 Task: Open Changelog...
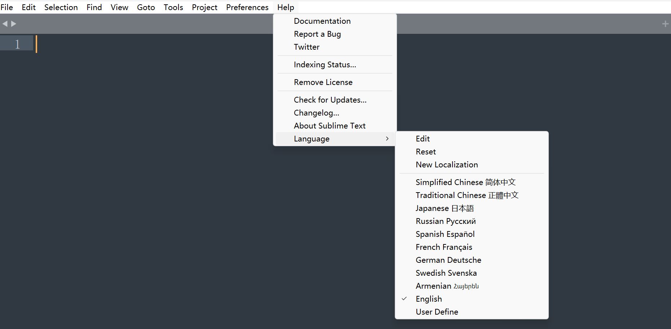click(x=335, y=113)
